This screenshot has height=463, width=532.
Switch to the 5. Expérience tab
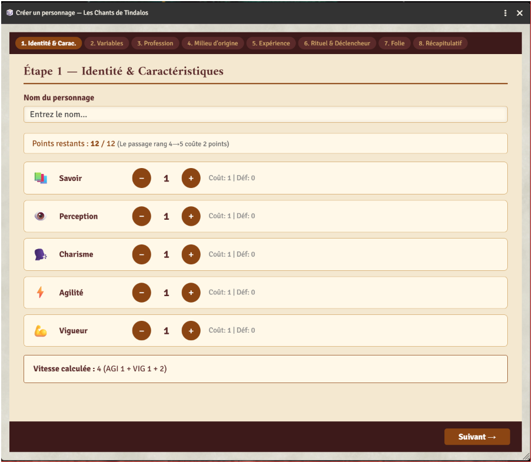271,43
